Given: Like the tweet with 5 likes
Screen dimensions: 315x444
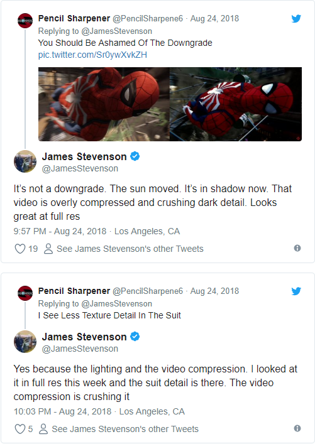Looking at the screenshot, I should click(20, 429).
